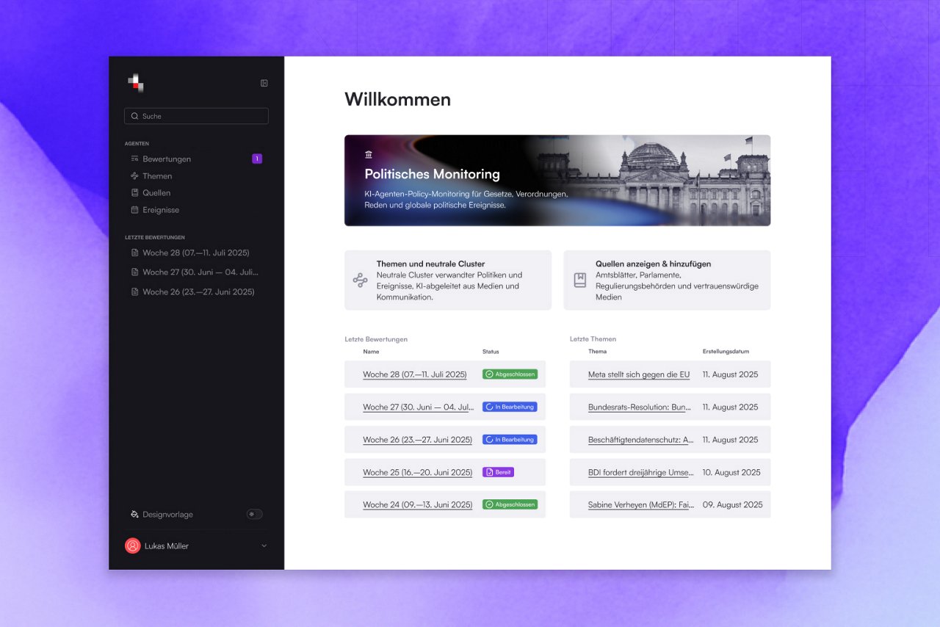
Task: Open topic Beschäftigtendatenschutz
Action: point(641,440)
